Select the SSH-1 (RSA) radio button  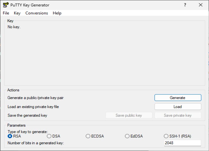166,136
